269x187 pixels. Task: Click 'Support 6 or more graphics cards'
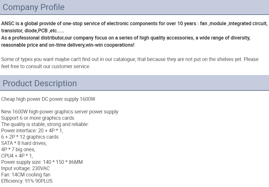click(38, 118)
